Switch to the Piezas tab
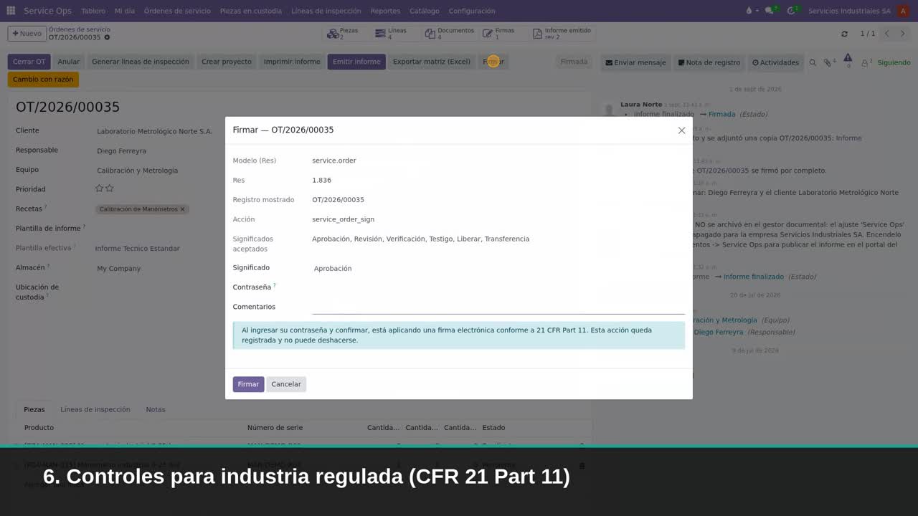 pos(34,409)
